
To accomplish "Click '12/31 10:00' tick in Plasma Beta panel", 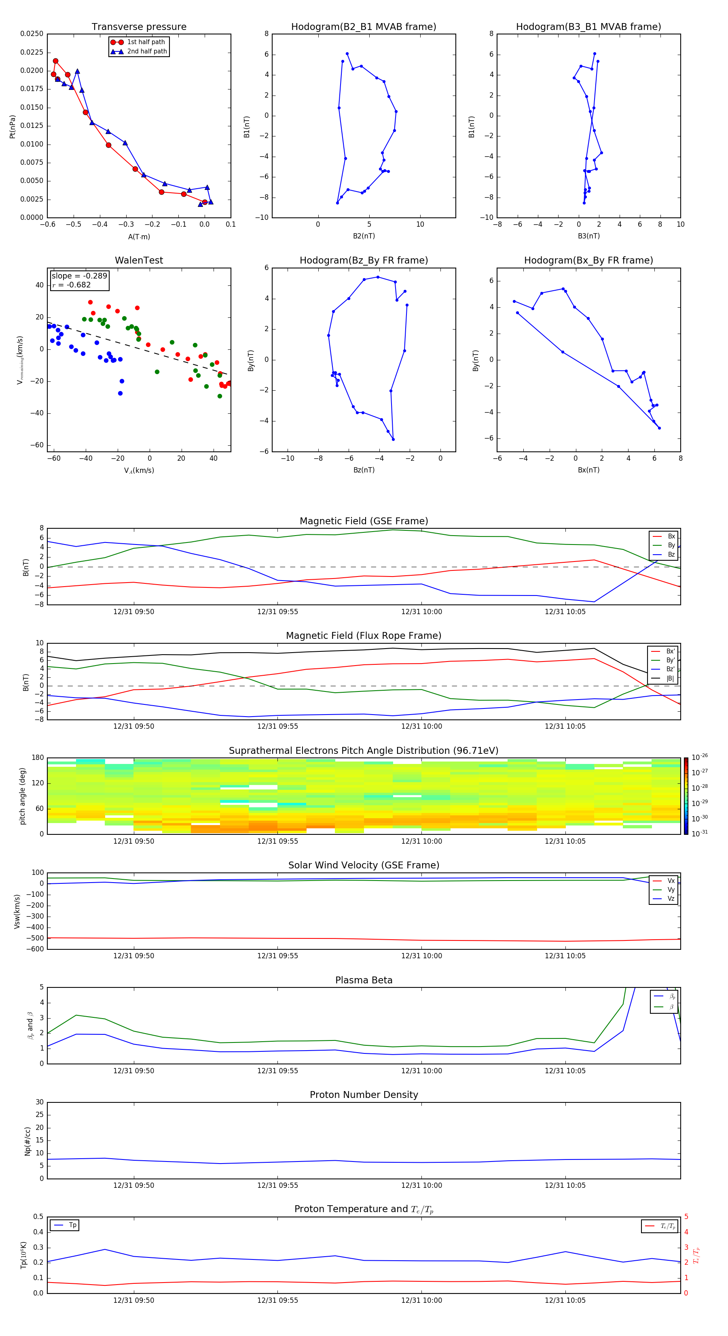I will tap(421, 1070).
